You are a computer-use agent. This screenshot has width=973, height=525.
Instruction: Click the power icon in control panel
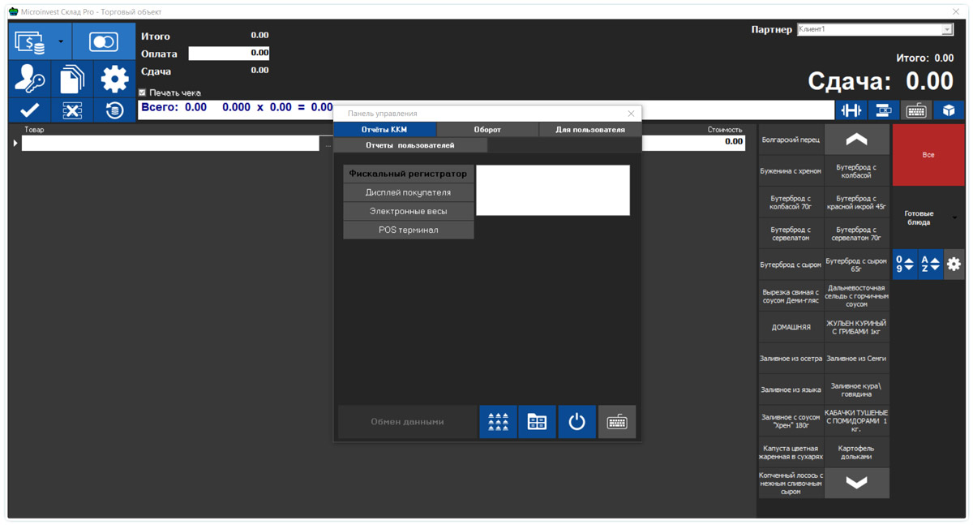(577, 422)
